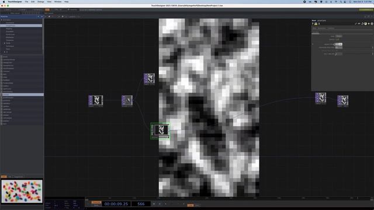Click the operator help question mark icon
The width and height of the screenshot is (374, 210).
[x=313, y=24]
